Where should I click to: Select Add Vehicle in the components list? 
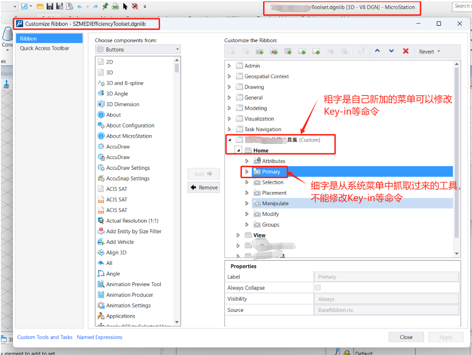120,242
